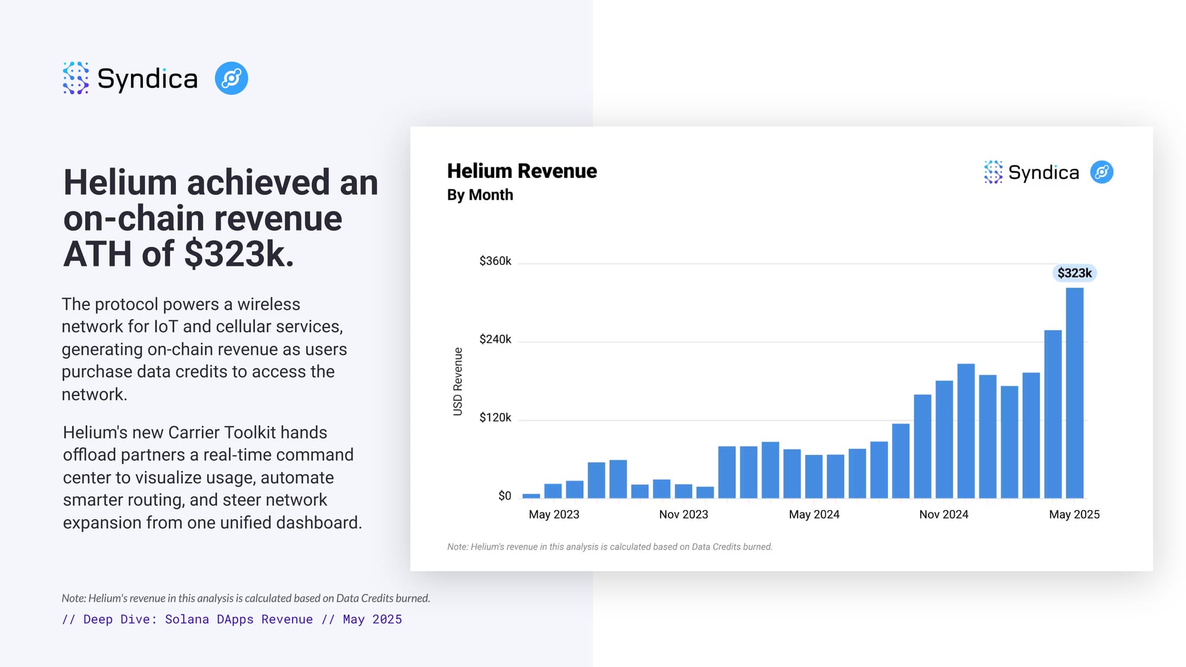
Task: Click the 'USD Revenue' axis title
Action: tap(458, 381)
